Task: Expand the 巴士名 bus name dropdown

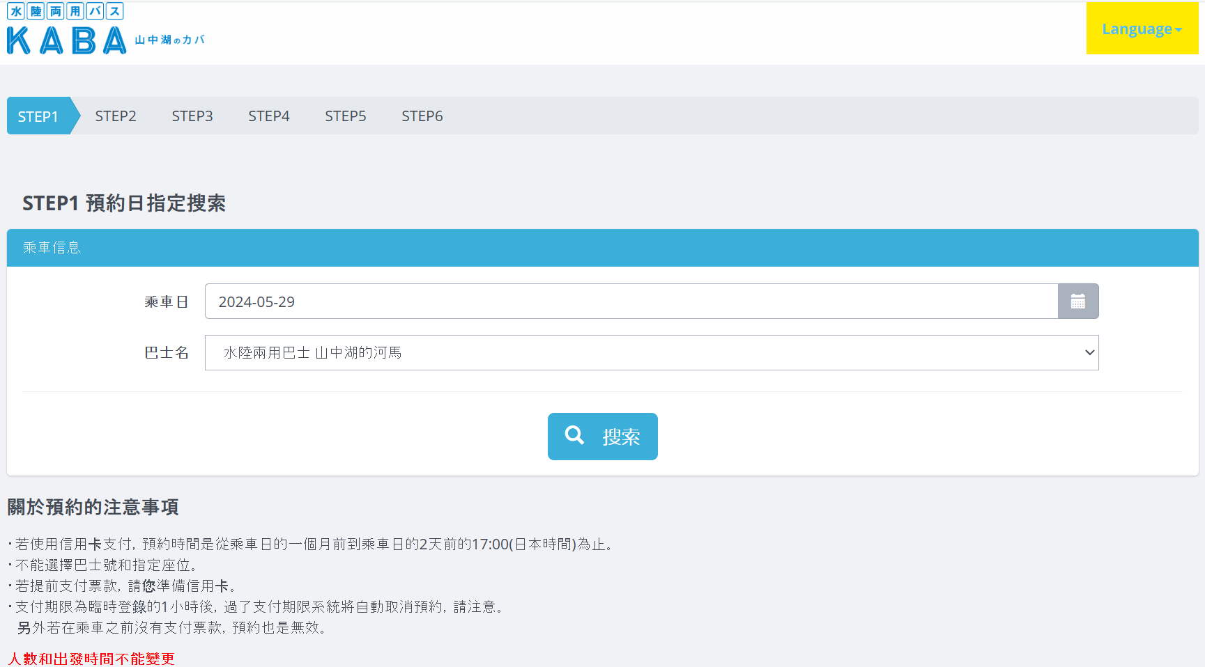Action: point(652,353)
